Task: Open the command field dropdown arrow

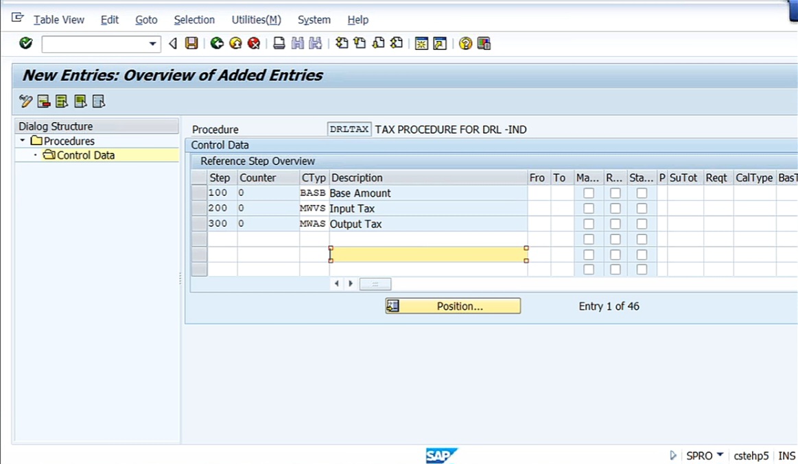Action: click(x=152, y=44)
